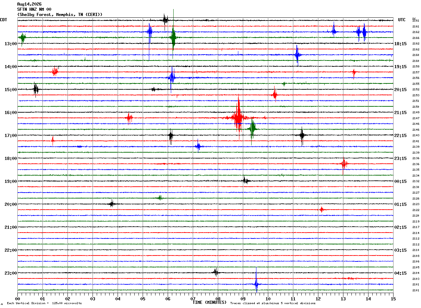Image resolution: width=421 pixels, height=308 pixels.
Task: Select the Shelby Forest, Memphis location text
Action: [x=60, y=15]
